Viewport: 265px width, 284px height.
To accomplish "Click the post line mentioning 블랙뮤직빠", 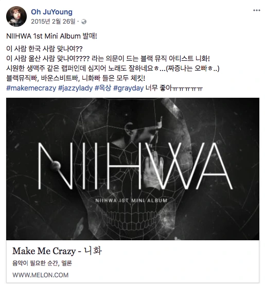I will point(76,78).
